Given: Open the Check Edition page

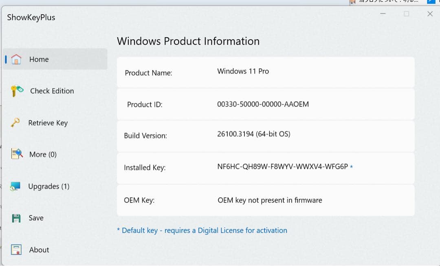Looking at the screenshot, I should [52, 91].
